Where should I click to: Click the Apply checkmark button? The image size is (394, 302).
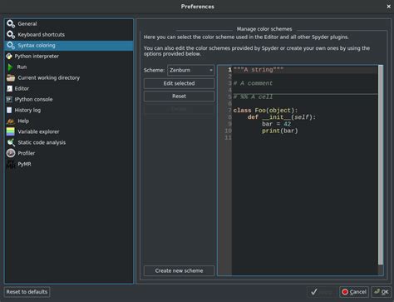[322, 292]
